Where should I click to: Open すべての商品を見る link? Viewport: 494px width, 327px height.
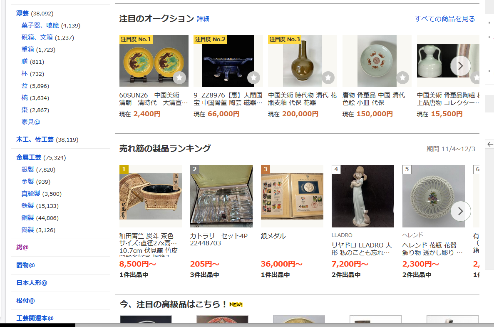tap(445, 19)
